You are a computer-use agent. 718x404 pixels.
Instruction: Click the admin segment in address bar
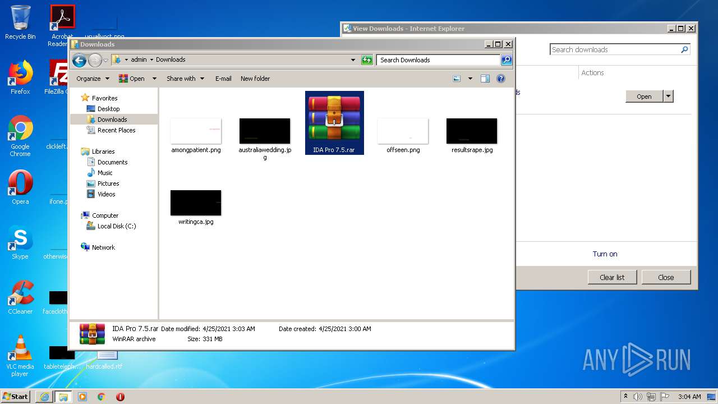[x=139, y=59]
